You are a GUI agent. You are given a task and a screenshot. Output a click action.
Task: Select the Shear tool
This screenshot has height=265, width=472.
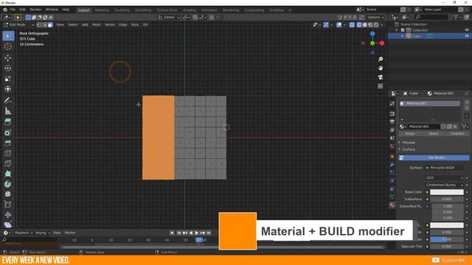(8, 225)
